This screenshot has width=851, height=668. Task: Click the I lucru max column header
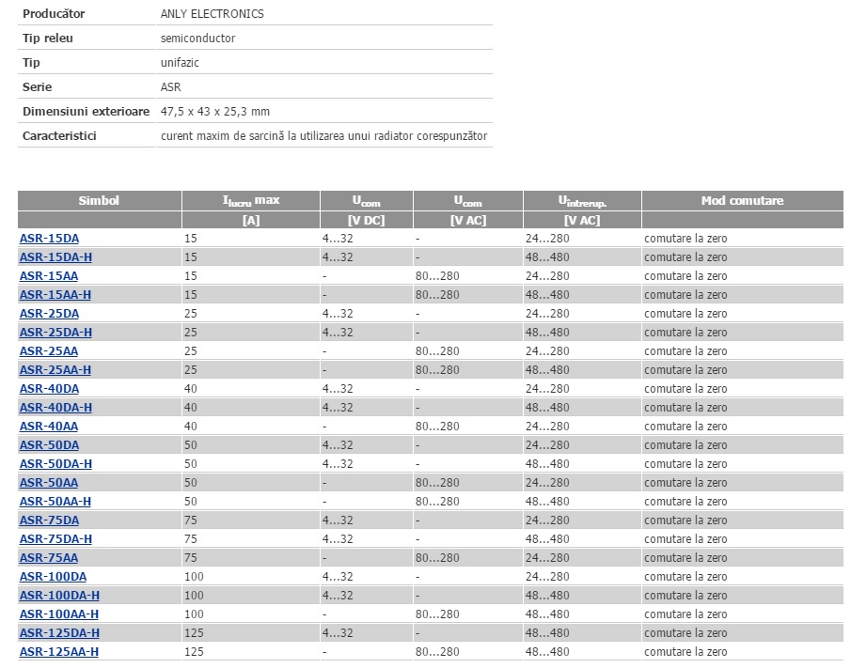[251, 201]
